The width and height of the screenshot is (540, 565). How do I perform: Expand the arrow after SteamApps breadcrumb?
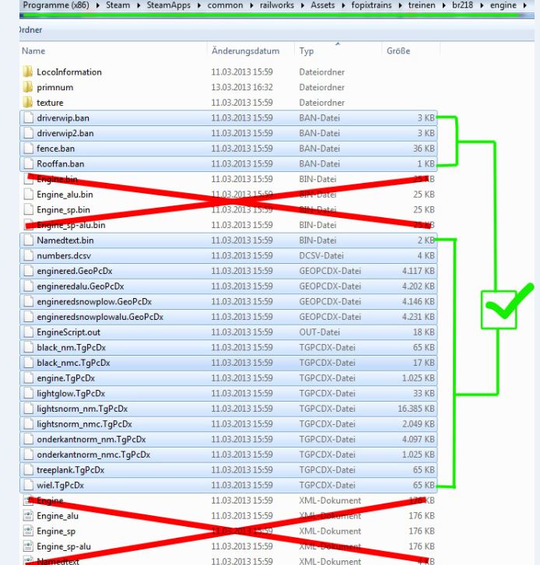point(199,5)
